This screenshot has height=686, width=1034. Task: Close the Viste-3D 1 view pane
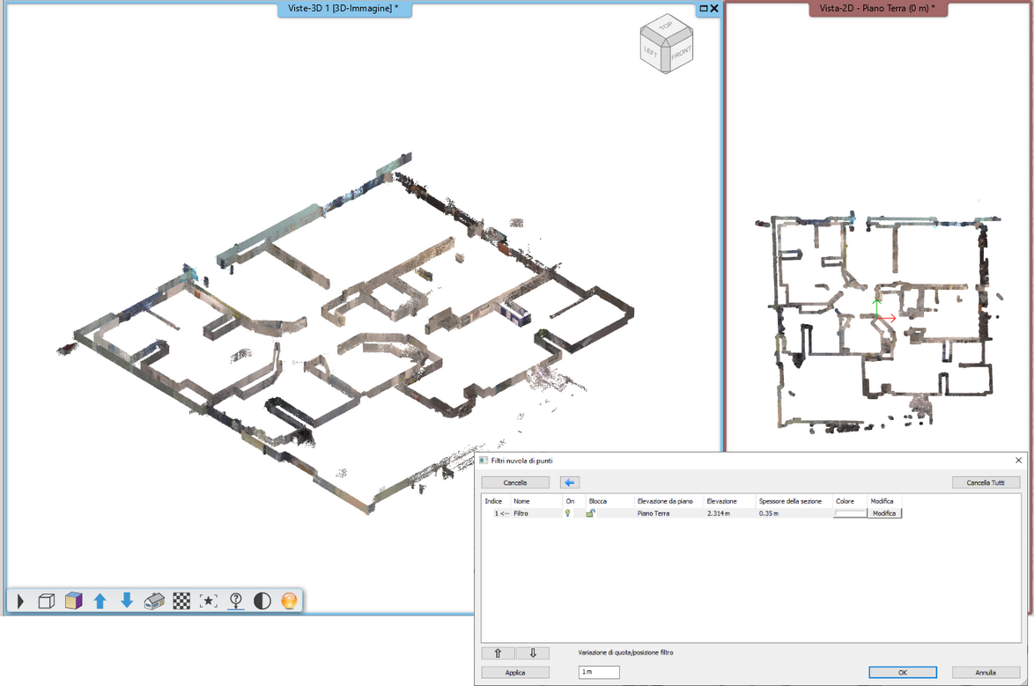pos(714,9)
